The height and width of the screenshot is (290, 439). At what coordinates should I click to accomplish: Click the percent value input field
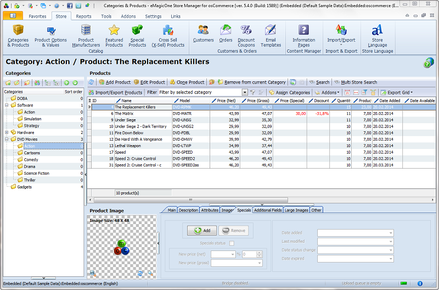coord(250,254)
